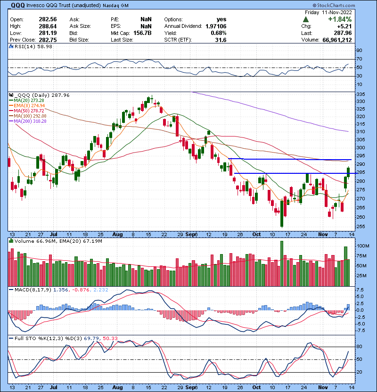
Task: Click the MACD value 1.356
Action: (x=61, y=290)
